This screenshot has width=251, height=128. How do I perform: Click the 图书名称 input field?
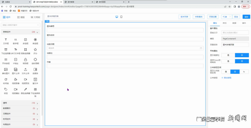pyautogui.click(x=125, y=39)
